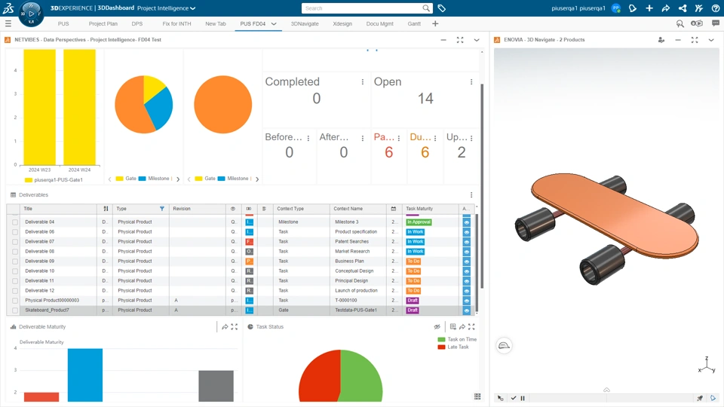Open the chat bubble icon under top bar

point(715,23)
